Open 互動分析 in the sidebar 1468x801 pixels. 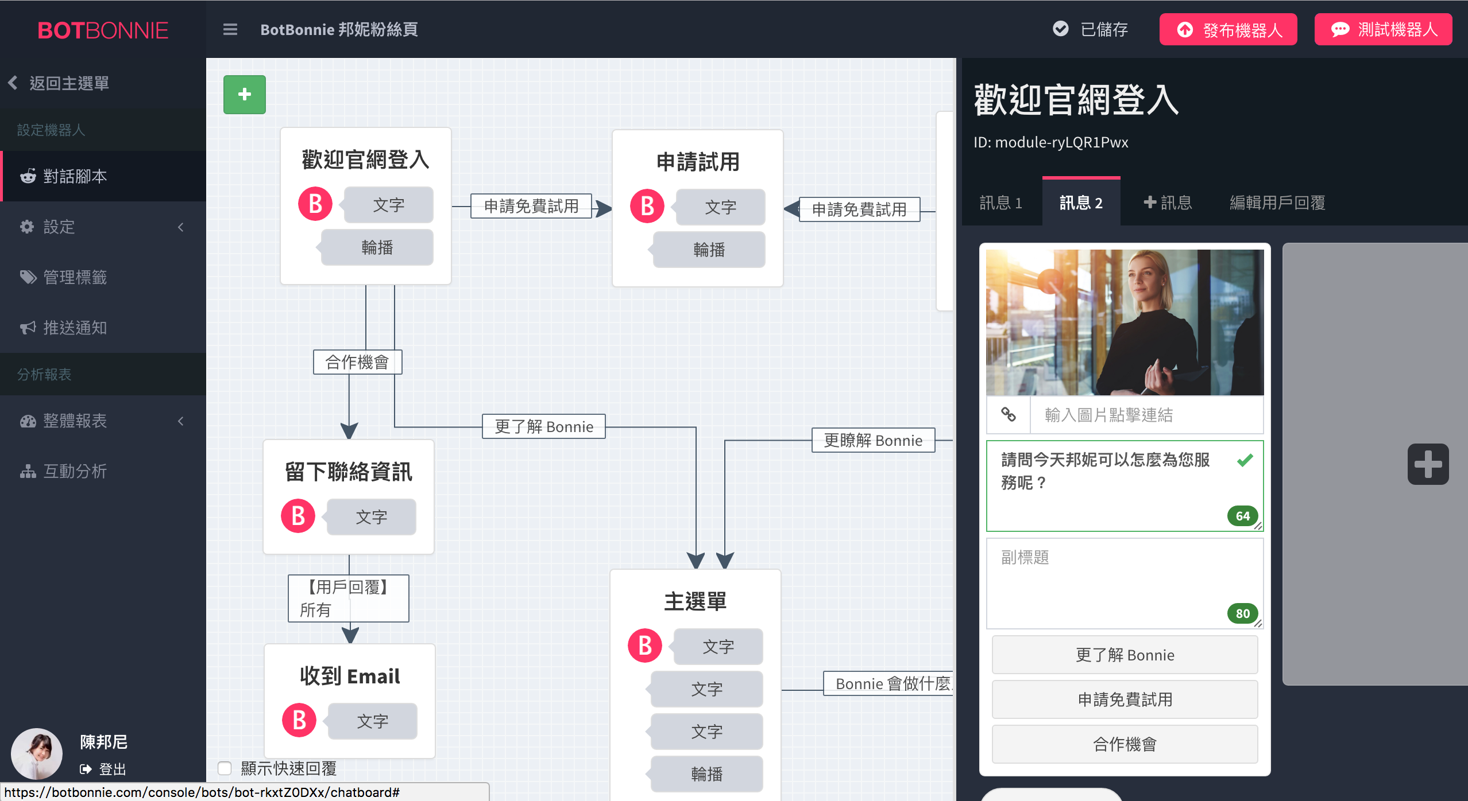(103, 471)
